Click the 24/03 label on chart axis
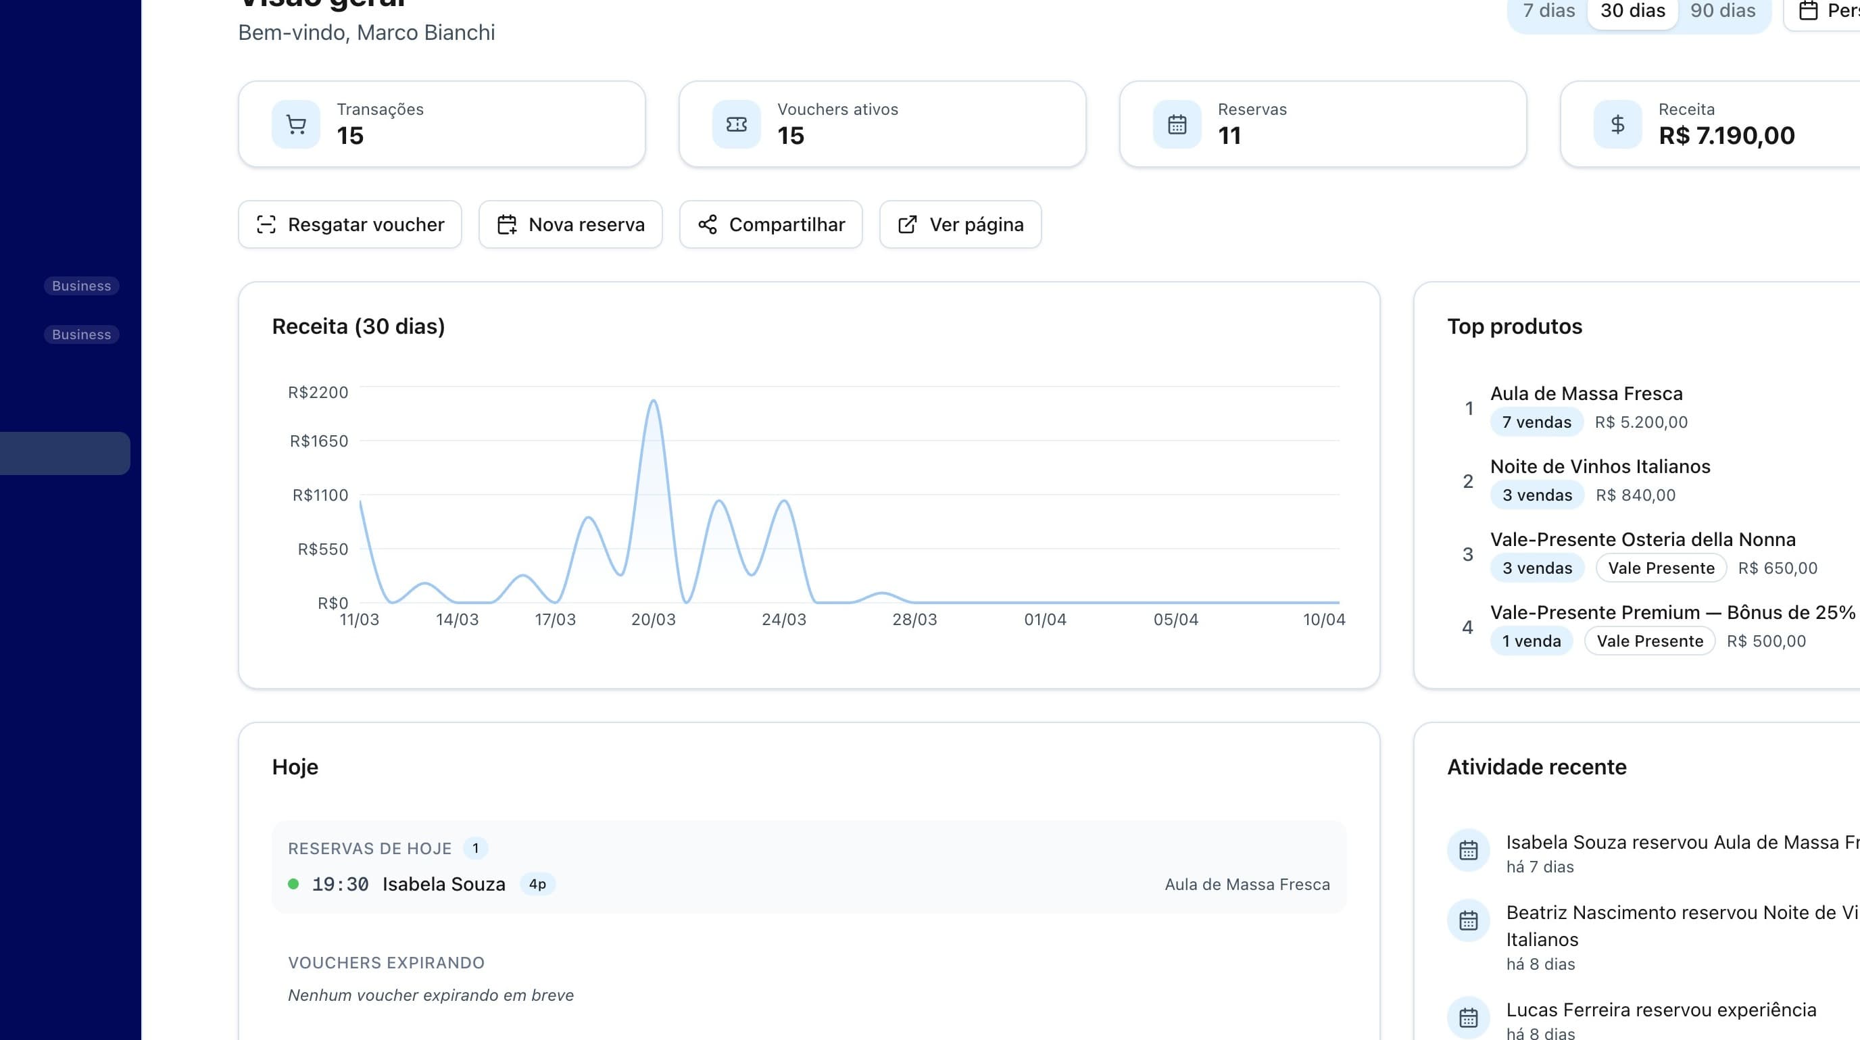 [x=783, y=619]
